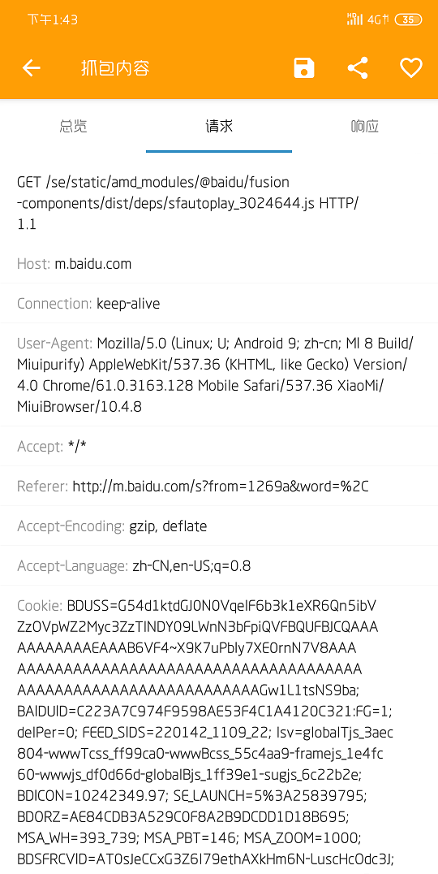438x874 pixels.
Task: Select the User-Agent header row
Action: point(219,374)
